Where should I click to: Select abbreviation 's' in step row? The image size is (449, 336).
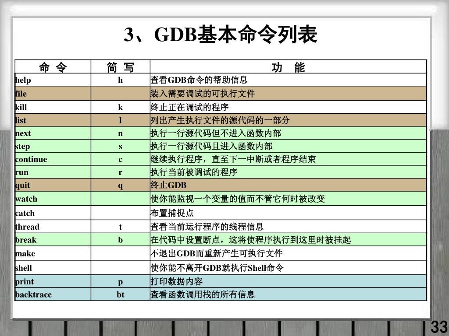click(120, 147)
